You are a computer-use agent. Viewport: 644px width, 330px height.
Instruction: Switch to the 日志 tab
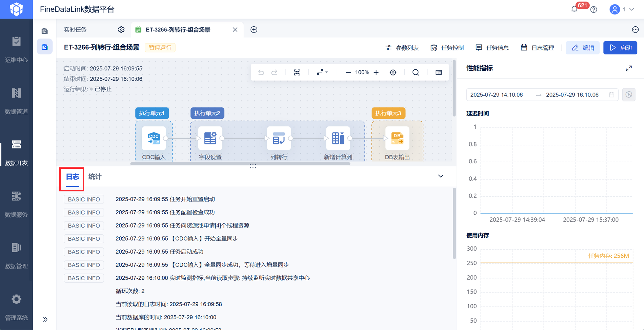click(72, 177)
